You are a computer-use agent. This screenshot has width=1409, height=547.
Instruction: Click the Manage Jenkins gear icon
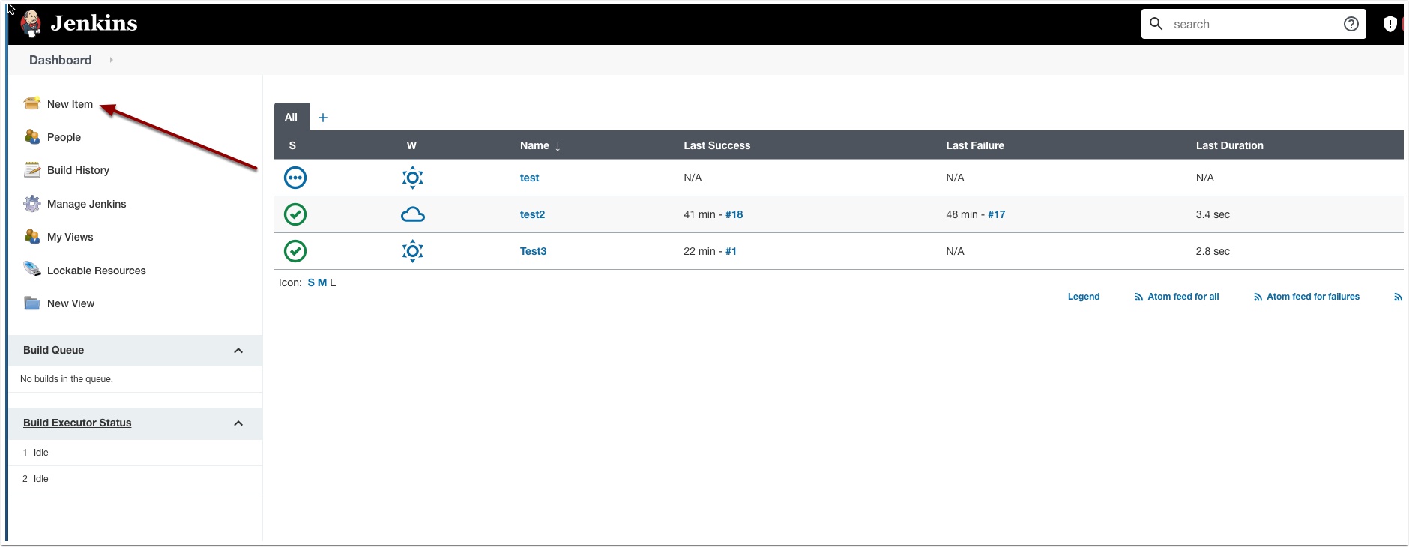(32, 203)
